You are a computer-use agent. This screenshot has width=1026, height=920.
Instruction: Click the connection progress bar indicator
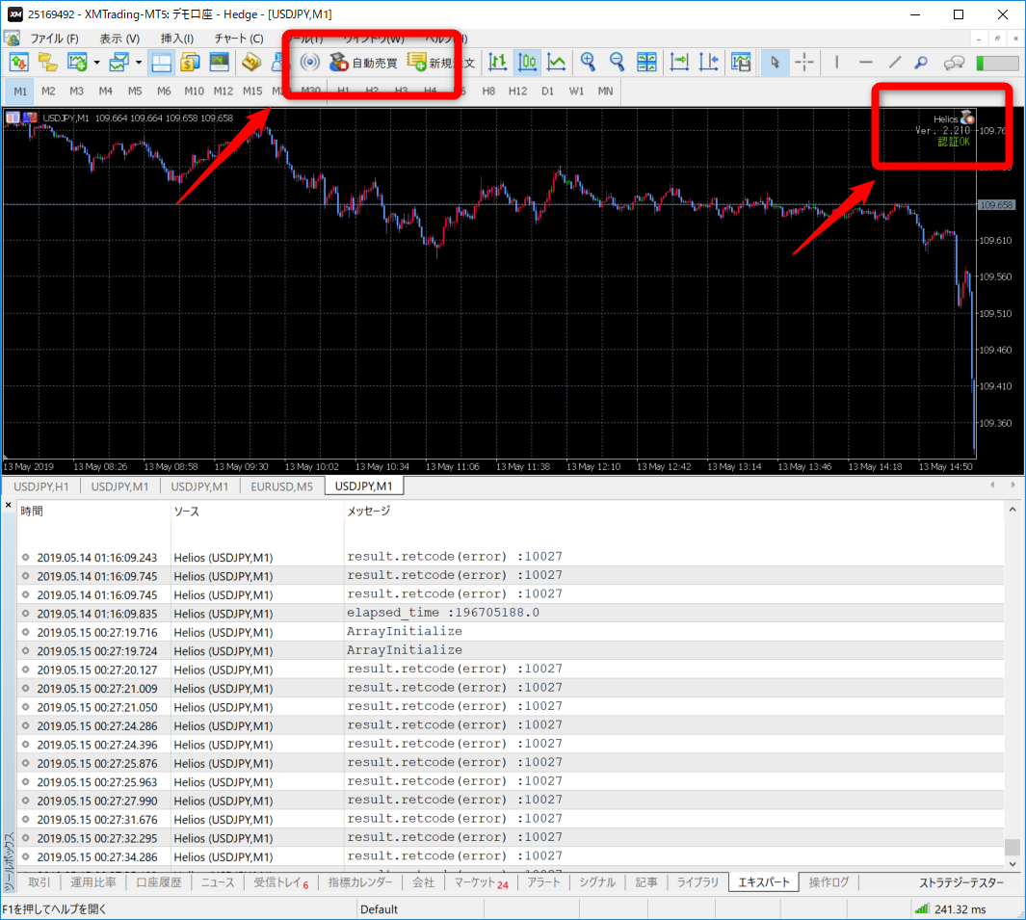[x=997, y=63]
